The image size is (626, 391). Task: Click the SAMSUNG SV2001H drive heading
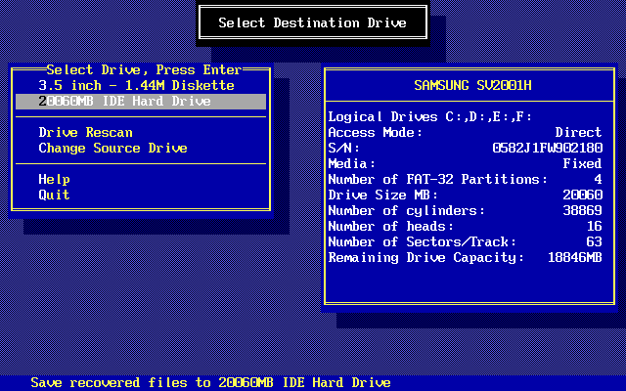coord(473,85)
